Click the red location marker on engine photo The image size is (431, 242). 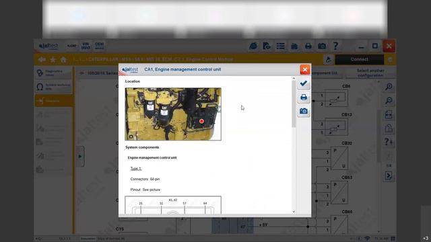(x=201, y=121)
